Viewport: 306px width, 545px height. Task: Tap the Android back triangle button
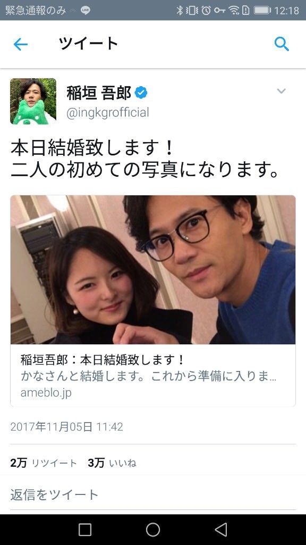pyautogui.click(x=220, y=530)
